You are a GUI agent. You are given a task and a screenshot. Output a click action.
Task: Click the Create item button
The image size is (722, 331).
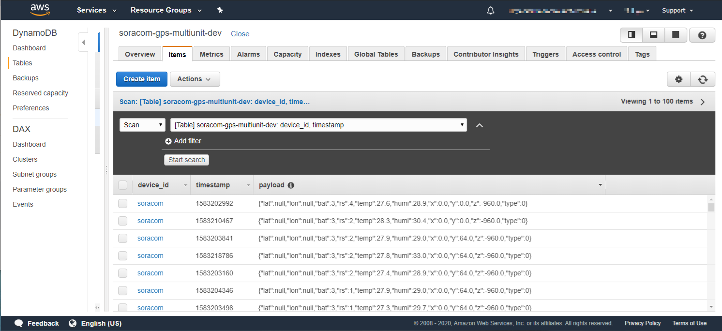[141, 79]
